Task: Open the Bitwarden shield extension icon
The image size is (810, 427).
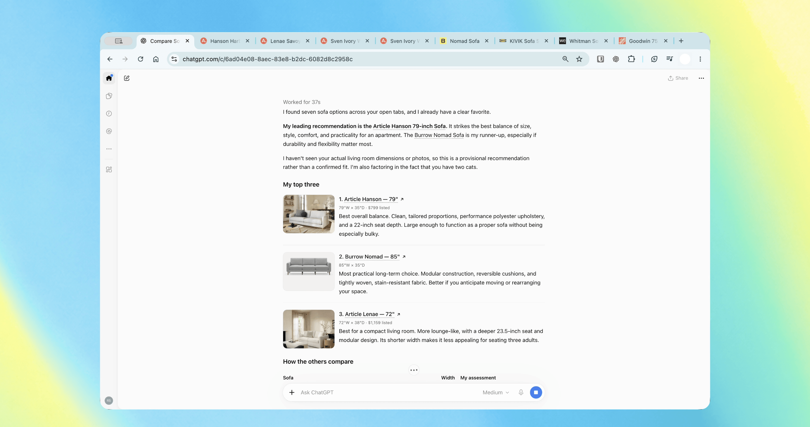Action: point(600,59)
